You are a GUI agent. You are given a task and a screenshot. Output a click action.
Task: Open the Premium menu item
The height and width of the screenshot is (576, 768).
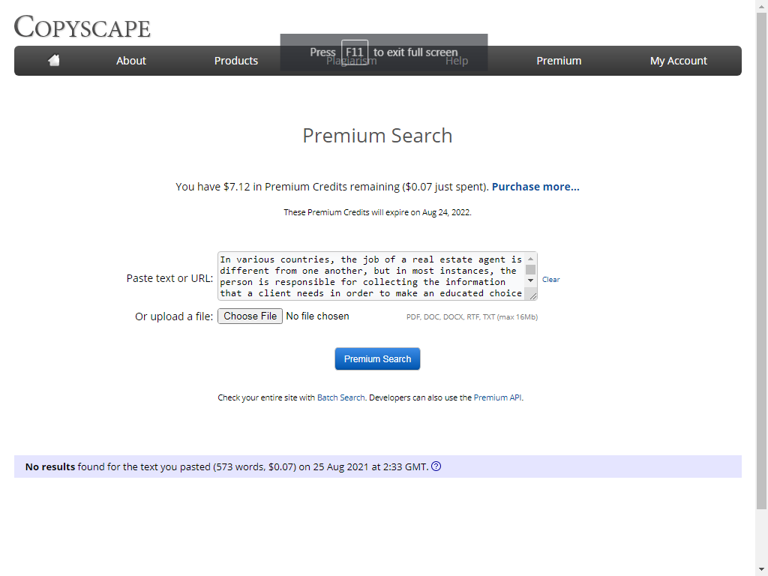(x=559, y=61)
